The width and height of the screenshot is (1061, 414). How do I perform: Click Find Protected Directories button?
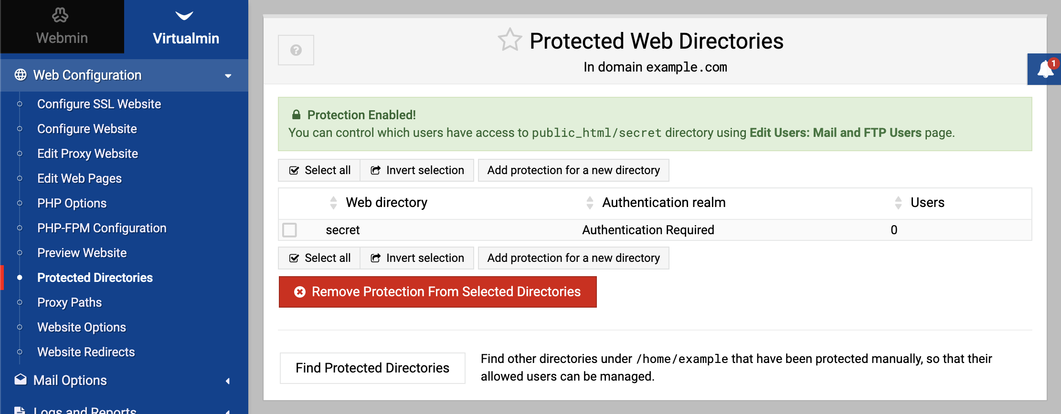click(x=372, y=368)
